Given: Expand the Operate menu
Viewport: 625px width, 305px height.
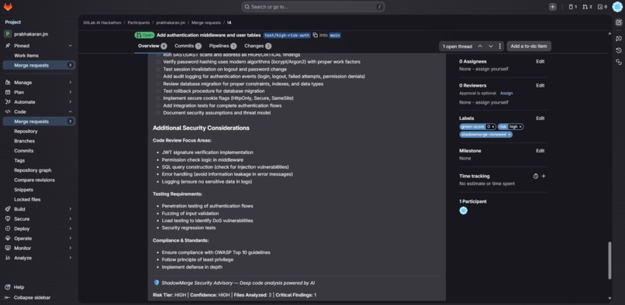Looking at the screenshot, I should (39, 238).
